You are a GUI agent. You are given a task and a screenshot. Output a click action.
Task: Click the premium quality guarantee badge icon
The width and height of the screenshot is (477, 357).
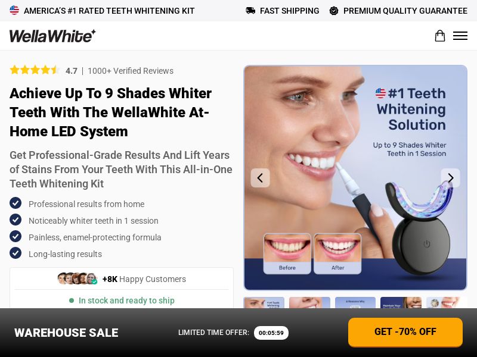coord(334,11)
